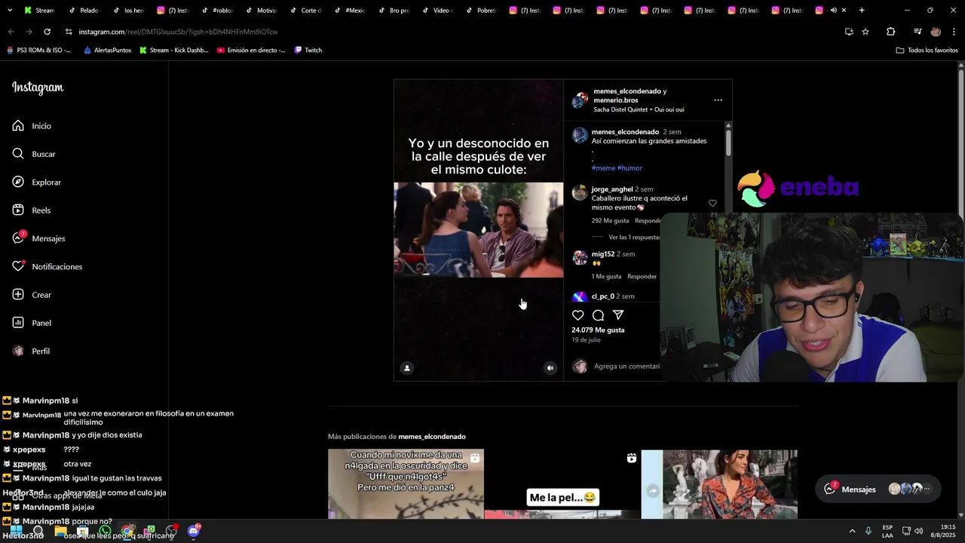
Task: Click 'Responder' under mig152's comment
Action: pos(642,277)
